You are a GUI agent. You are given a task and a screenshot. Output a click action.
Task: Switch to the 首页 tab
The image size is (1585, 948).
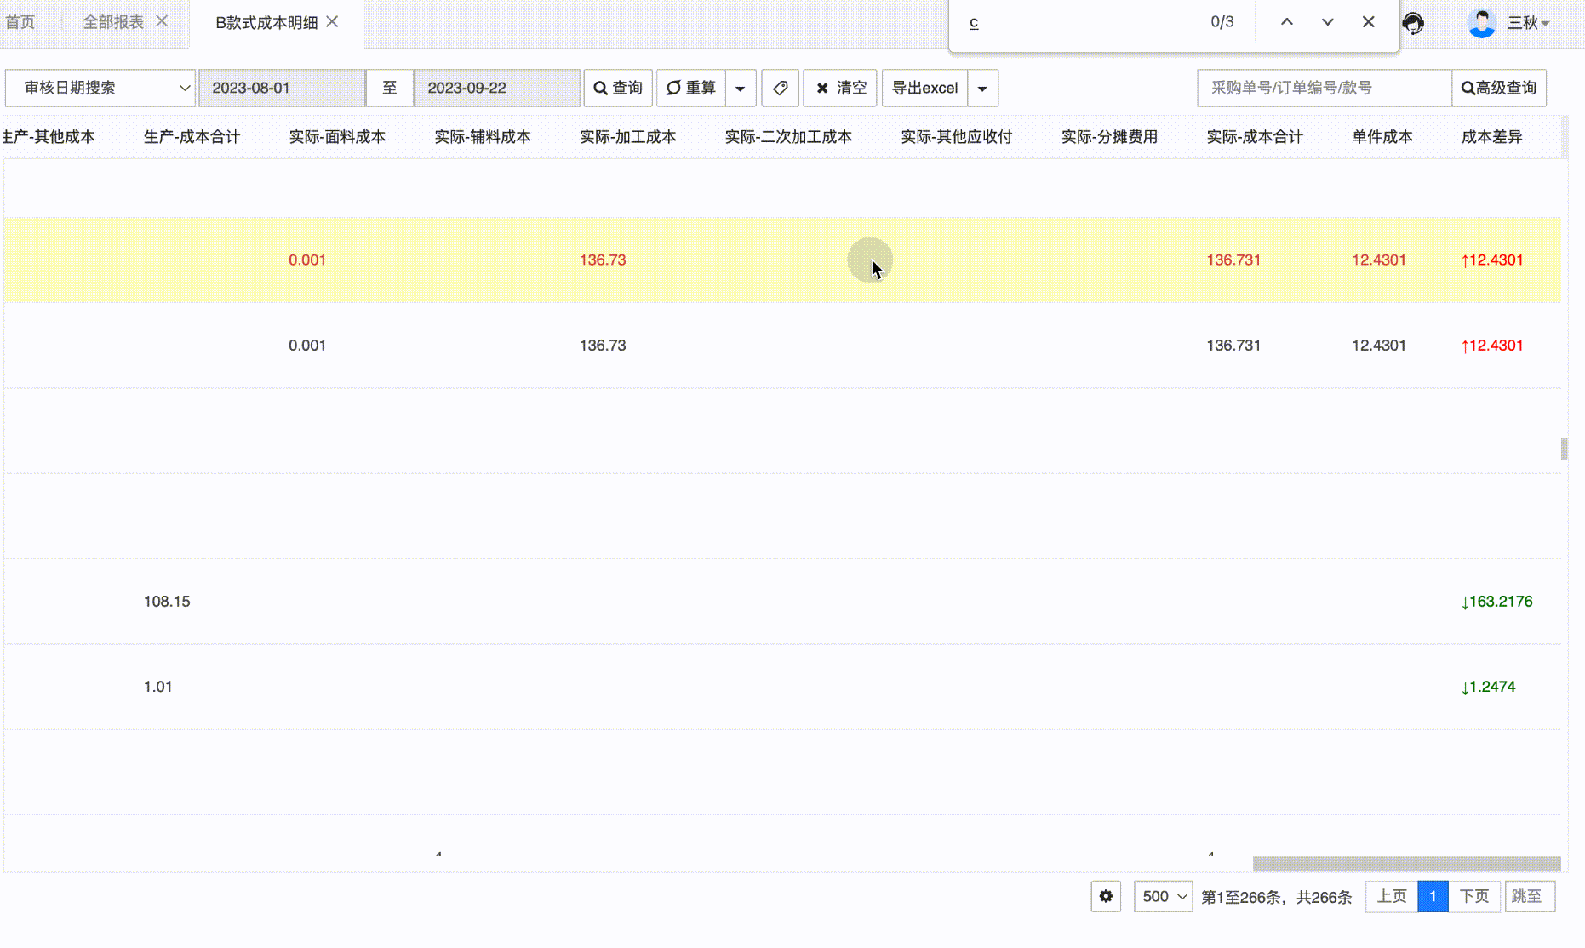click(x=20, y=22)
